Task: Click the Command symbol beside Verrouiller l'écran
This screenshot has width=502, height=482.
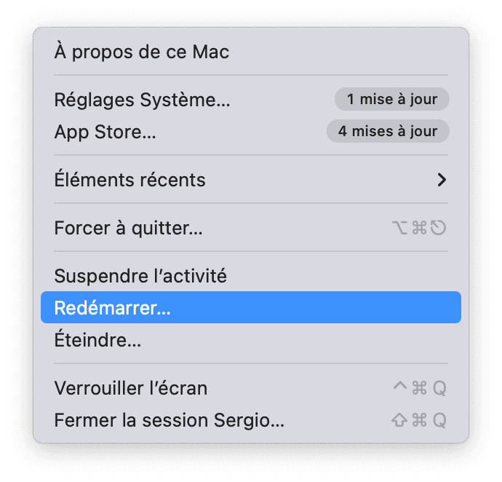Action: tap(419, 389)
